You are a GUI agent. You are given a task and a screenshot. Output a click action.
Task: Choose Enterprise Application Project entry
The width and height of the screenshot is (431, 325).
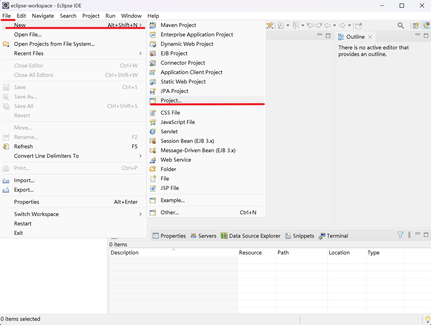click(x=206, y=34)
